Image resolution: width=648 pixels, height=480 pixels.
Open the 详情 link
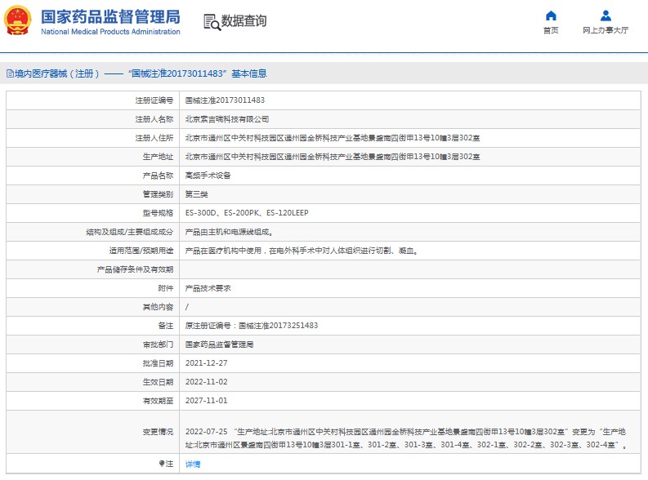click(193, 464)
